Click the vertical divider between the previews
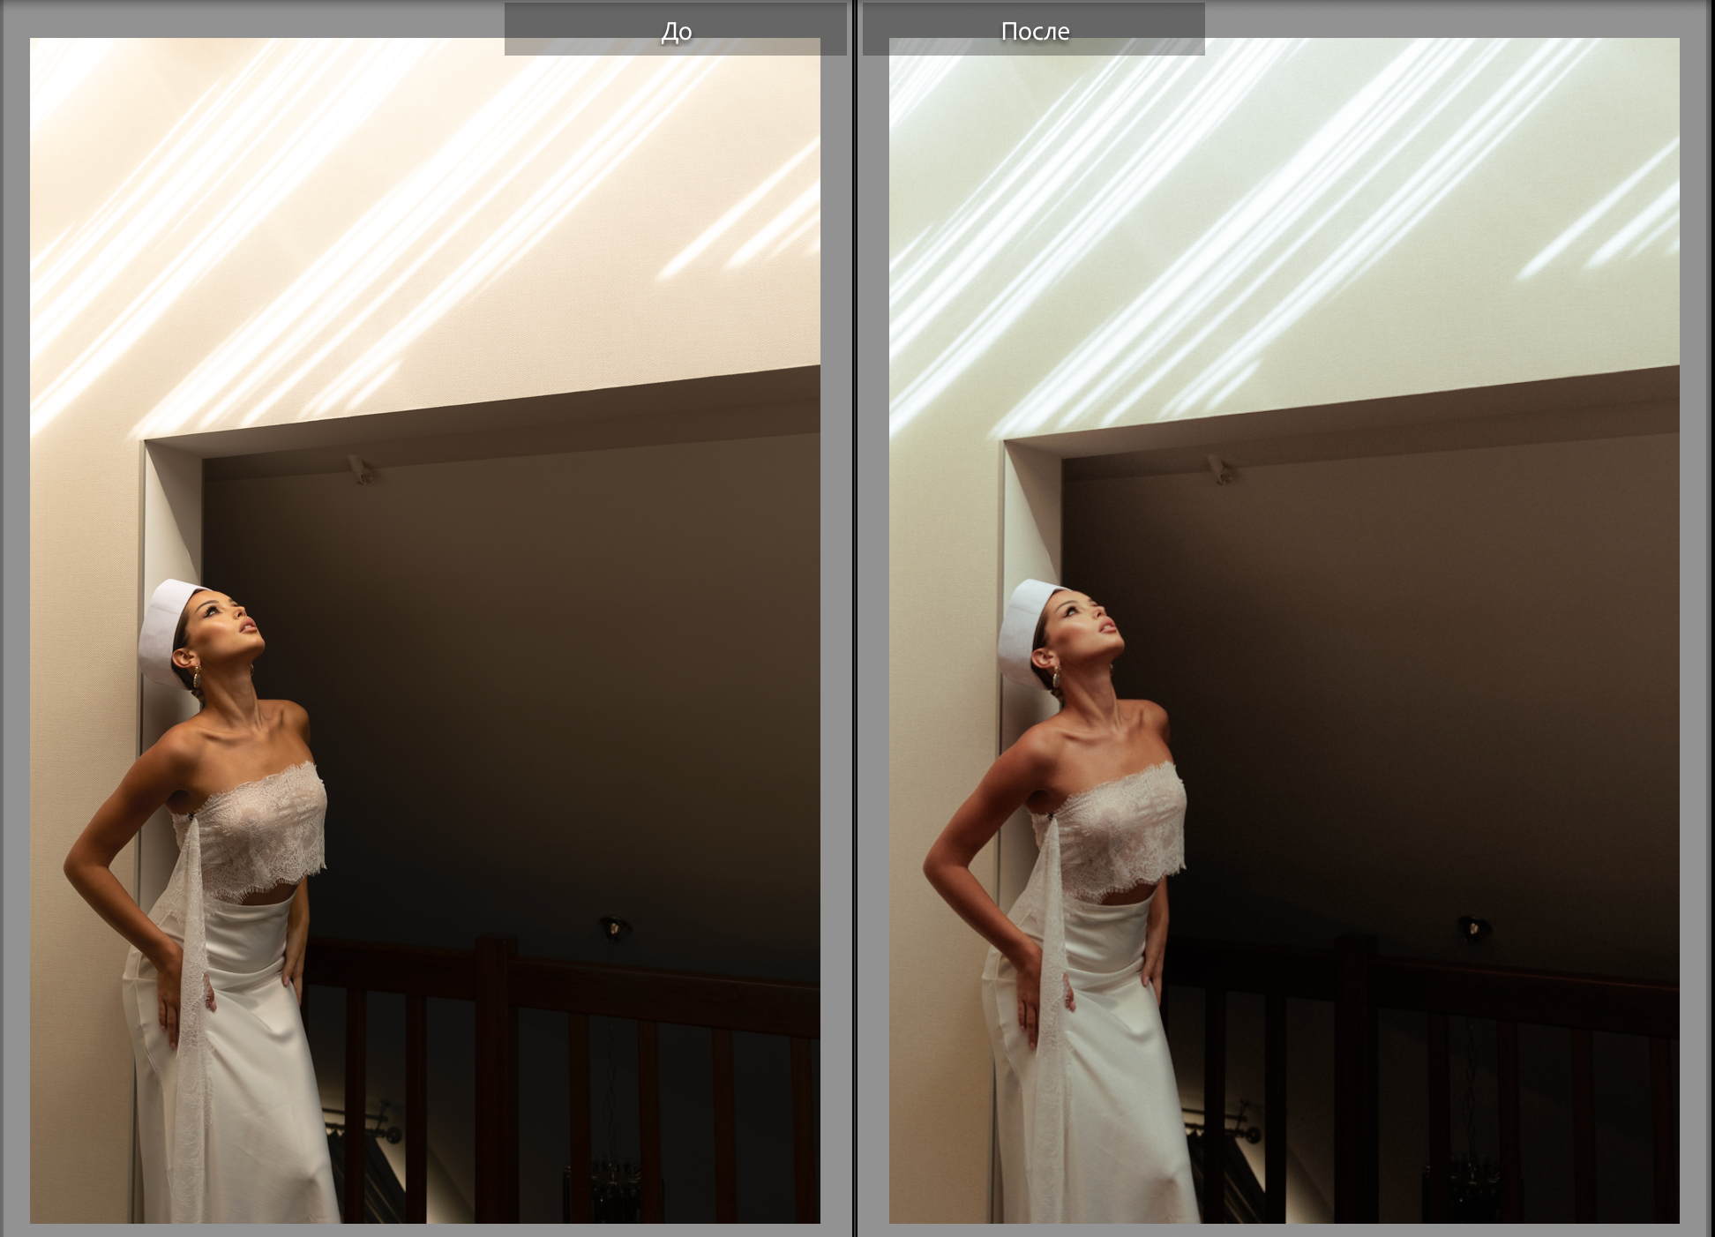Image resolution: width=1715 pixels, height=1237 pixels. pyautogui.click(x=854, y=618)
